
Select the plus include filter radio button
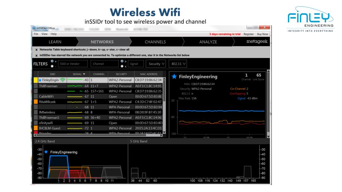tap(52, 61)
